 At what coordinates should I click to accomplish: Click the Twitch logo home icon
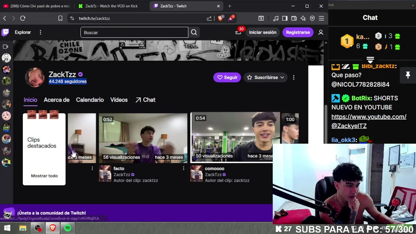[x=6, y=32]
